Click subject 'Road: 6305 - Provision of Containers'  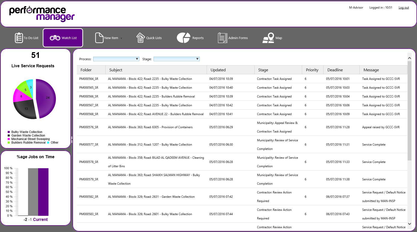tap(150, 127)
